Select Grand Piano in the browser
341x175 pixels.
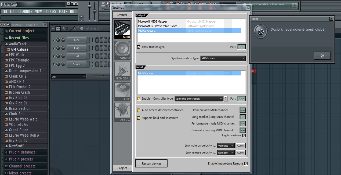pos(19,130)
